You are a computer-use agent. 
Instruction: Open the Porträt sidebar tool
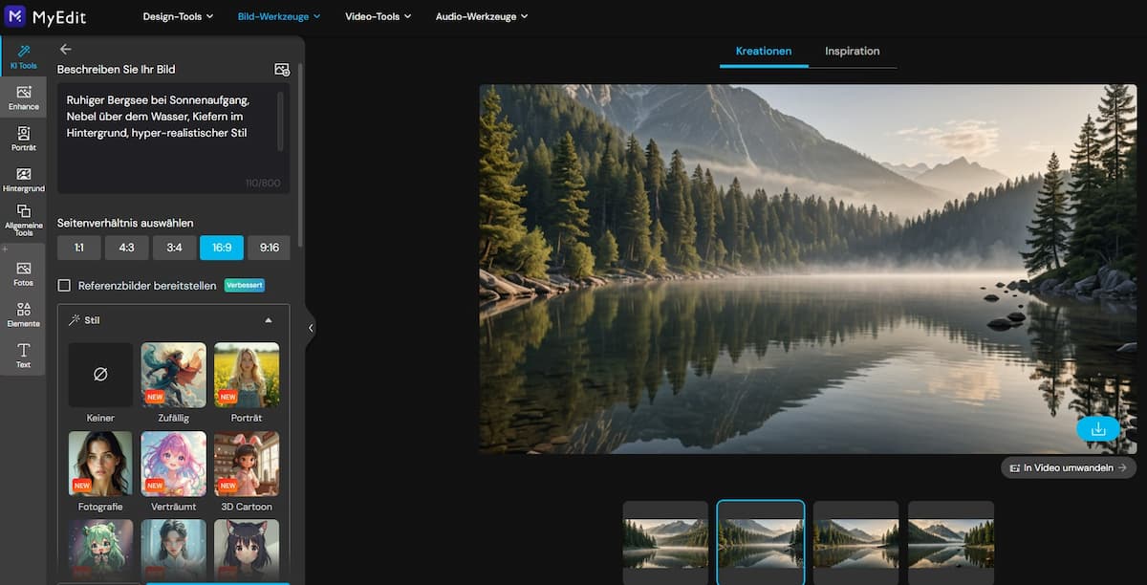tap(23, 139)
